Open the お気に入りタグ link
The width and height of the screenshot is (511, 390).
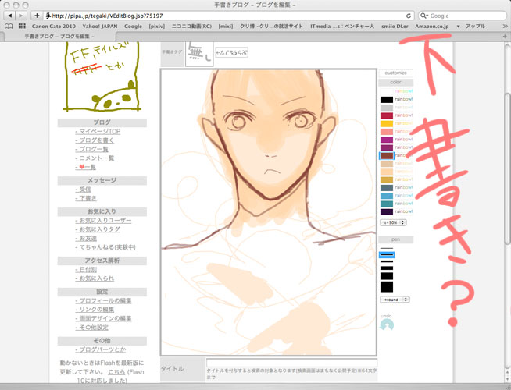coord(98,229)
